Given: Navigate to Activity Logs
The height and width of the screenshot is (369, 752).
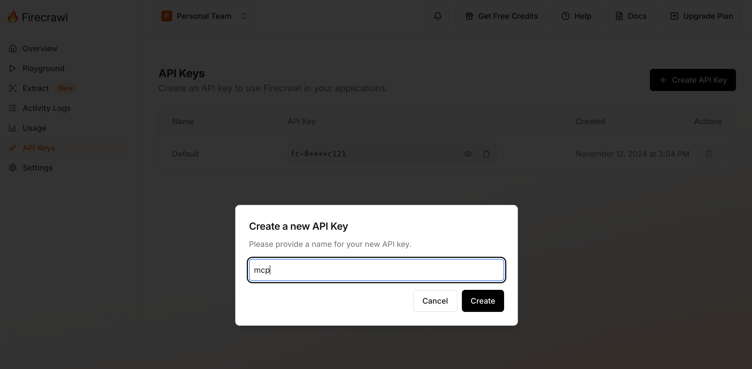Looking at the screenshot, I should (x=46, y=108).
